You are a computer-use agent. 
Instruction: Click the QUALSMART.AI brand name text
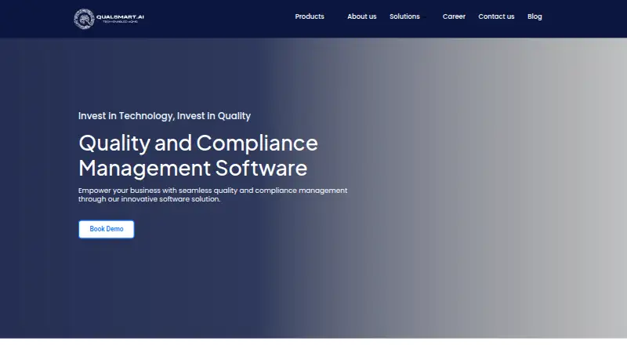(x=120, y=17)
